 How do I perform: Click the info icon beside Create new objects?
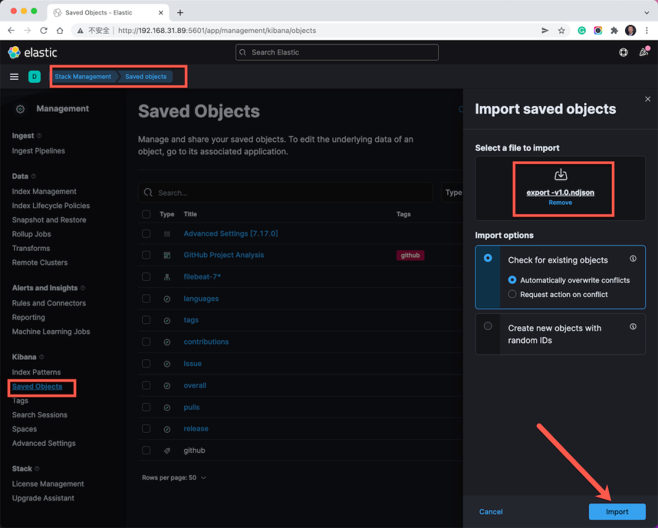(633, 326)
